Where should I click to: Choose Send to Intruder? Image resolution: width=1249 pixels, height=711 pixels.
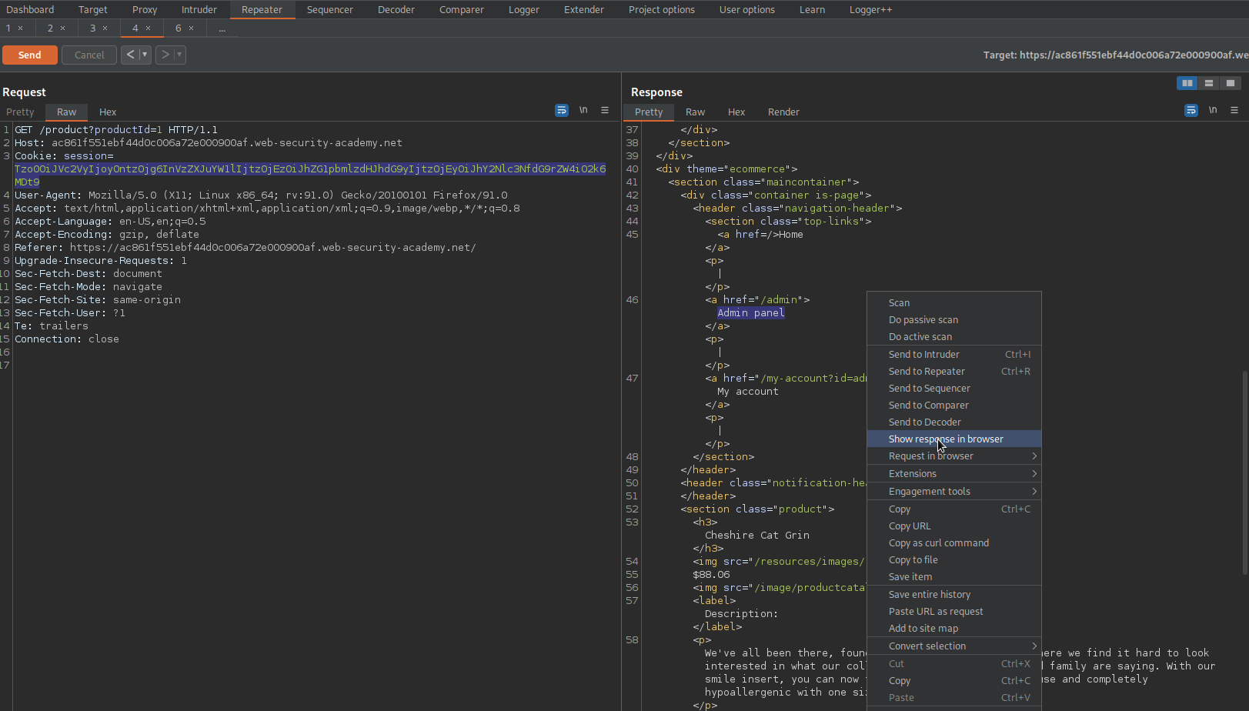[x=954, y=355]
